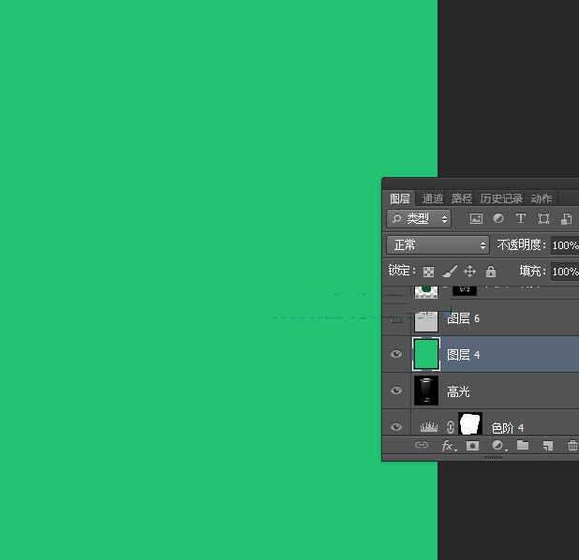Filter layers by adjustment layer type
579x560 pixels.
498,219
